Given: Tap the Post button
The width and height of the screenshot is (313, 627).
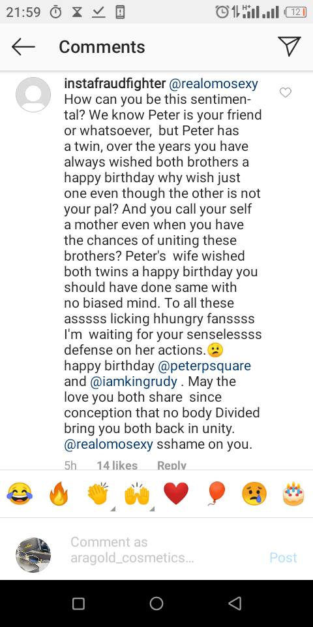Looking at the screenshot, I should 283,557.
